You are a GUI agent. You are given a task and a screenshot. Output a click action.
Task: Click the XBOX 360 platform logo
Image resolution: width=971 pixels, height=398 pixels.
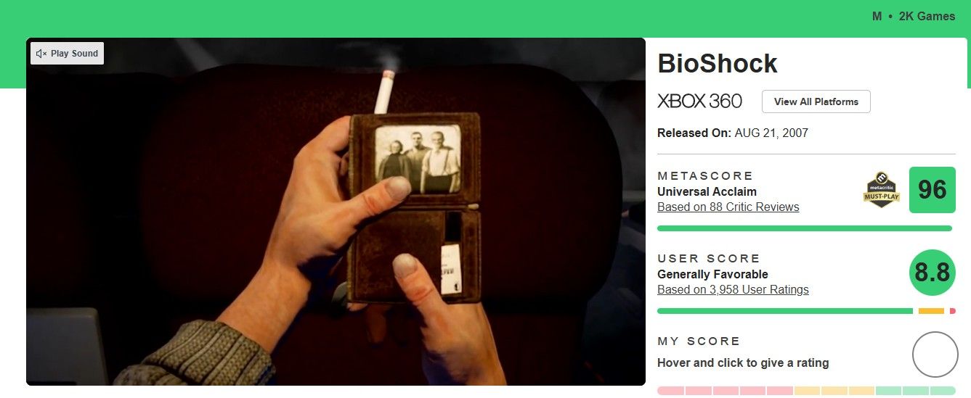pyautogui.click(x=699, y=101)
